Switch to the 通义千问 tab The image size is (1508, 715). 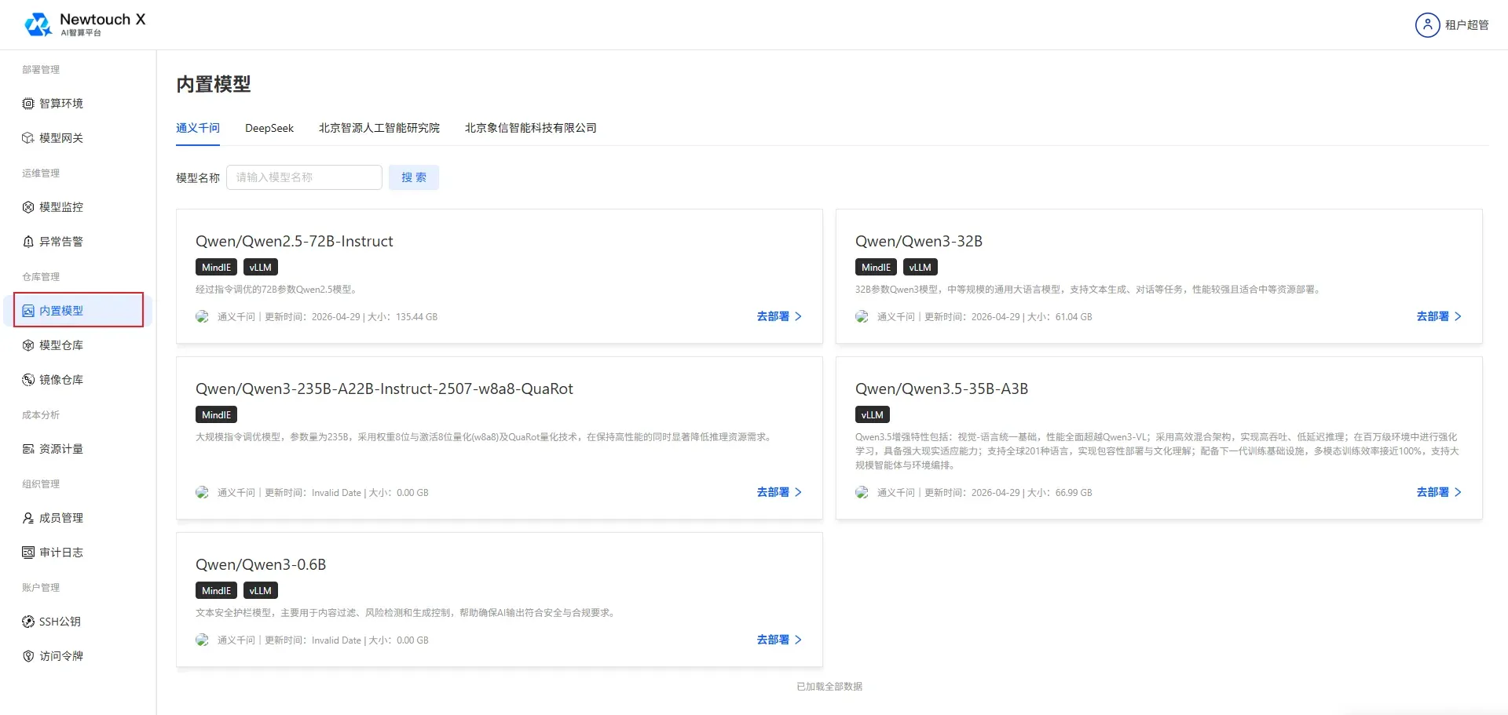pos(198,128)
